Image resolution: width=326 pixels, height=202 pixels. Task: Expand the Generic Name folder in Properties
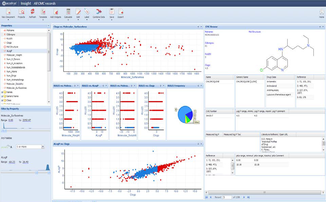coord(2,96)
